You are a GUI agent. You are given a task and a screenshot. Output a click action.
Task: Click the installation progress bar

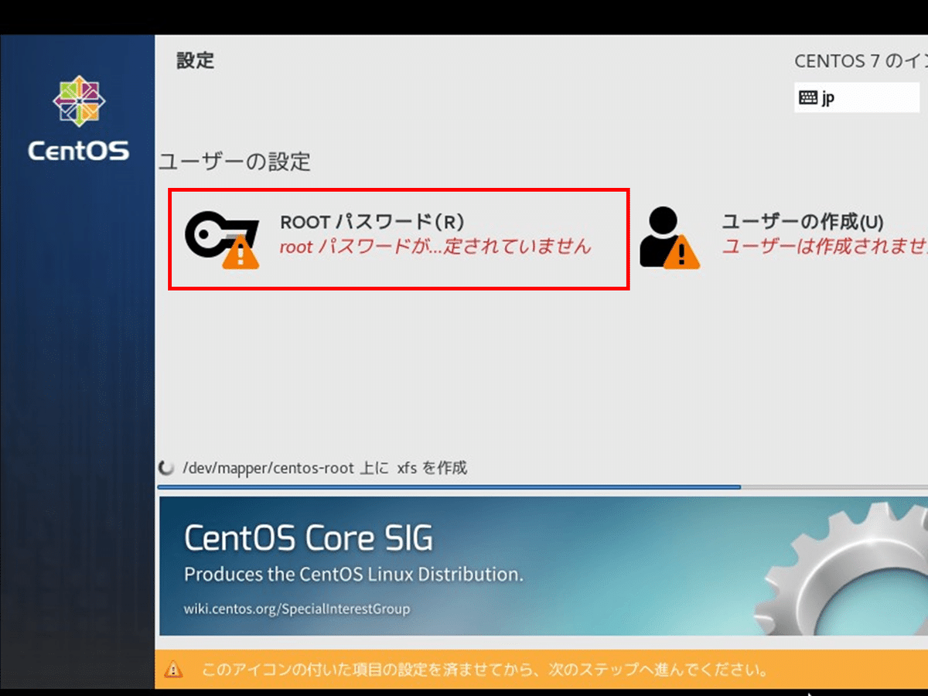click(x=541, y=487)
